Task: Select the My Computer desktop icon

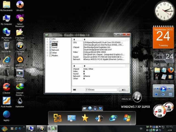Action: click(6, 20)
